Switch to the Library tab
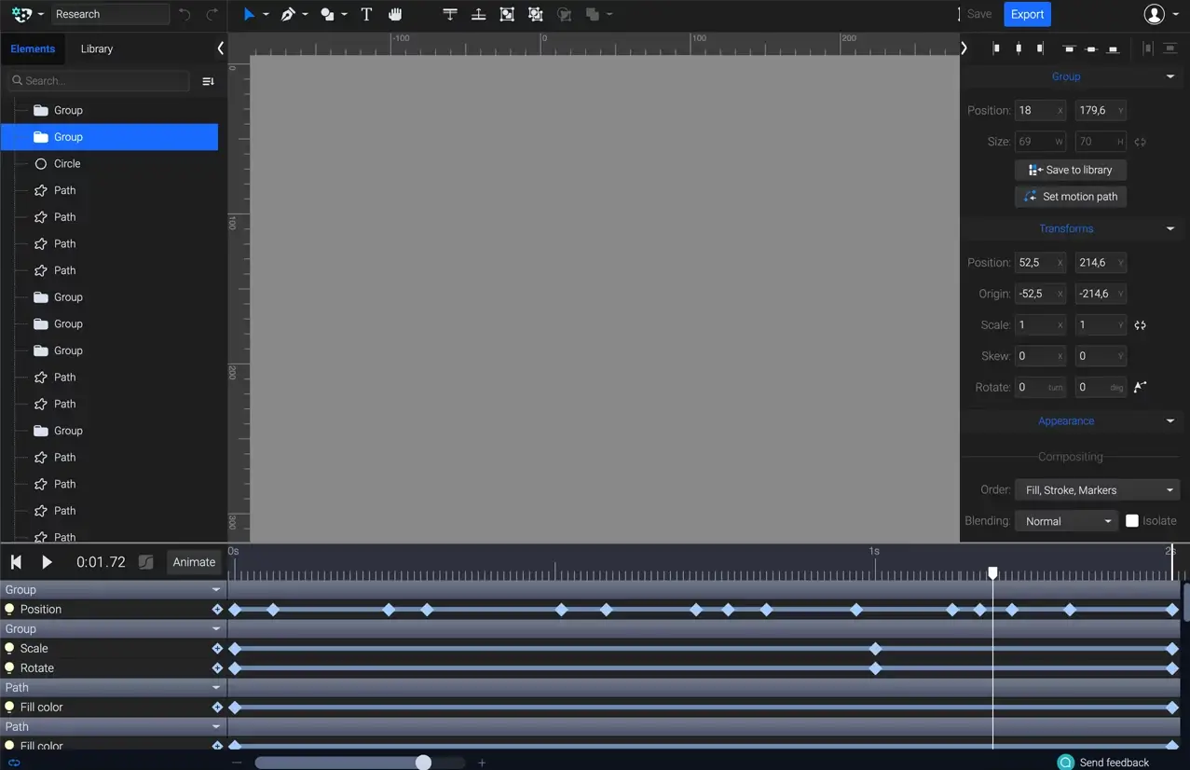The image size is (1190, 770). coord(97,48)
